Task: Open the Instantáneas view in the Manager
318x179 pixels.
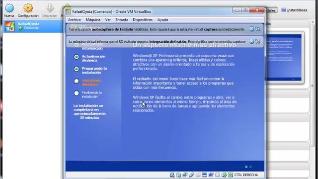Action: [x=294, y=10]
